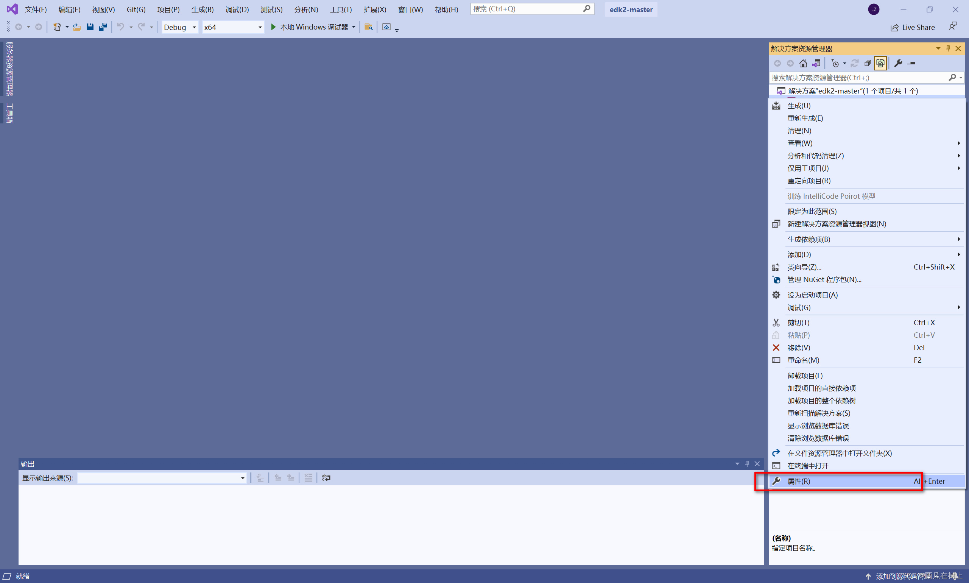
Task: Choose 重新生成(E) from context menu
Action: point(866,118)
